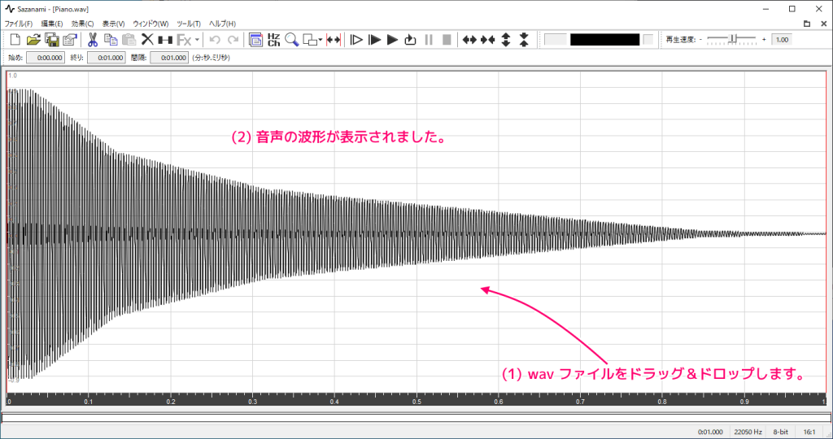
Task: Open the 効果(C) effects menu
Action: pyautogui.click(x=82, y=24)
